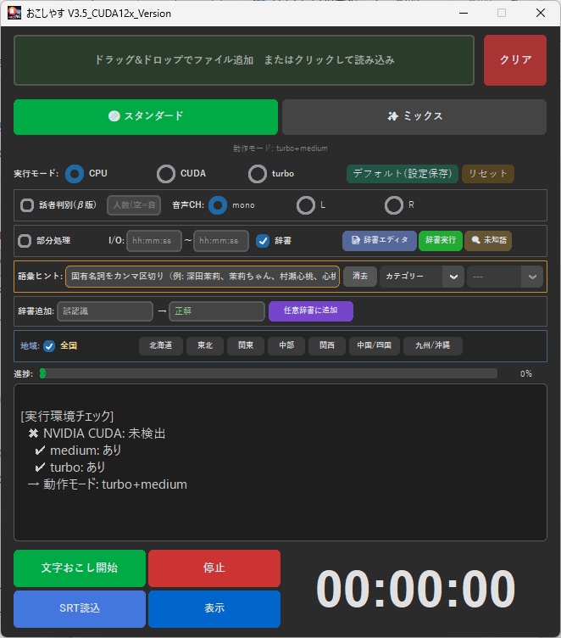Image resolution: width=561 pixels, height=638 pixels.
Task: Select L audio channel radio
Action: point(306,205)
